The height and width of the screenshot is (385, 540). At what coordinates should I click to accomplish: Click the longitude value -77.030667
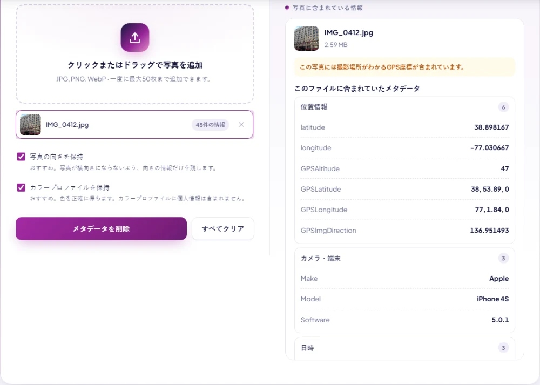[x=489, y=148]
